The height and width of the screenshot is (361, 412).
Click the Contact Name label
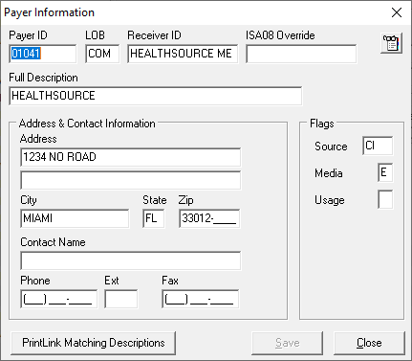pyautogui.click(x=53, y=242)
